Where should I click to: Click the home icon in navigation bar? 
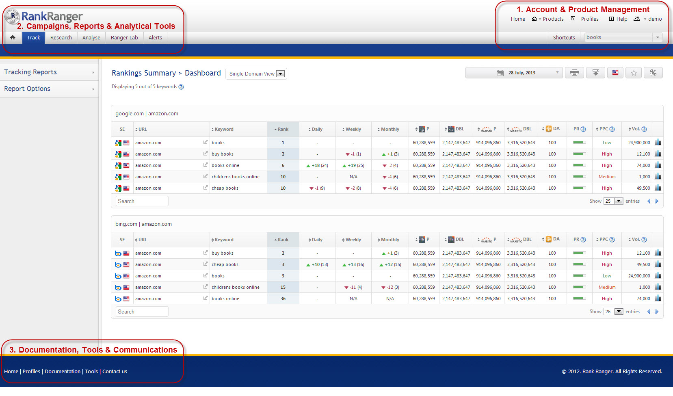point(13,37)
